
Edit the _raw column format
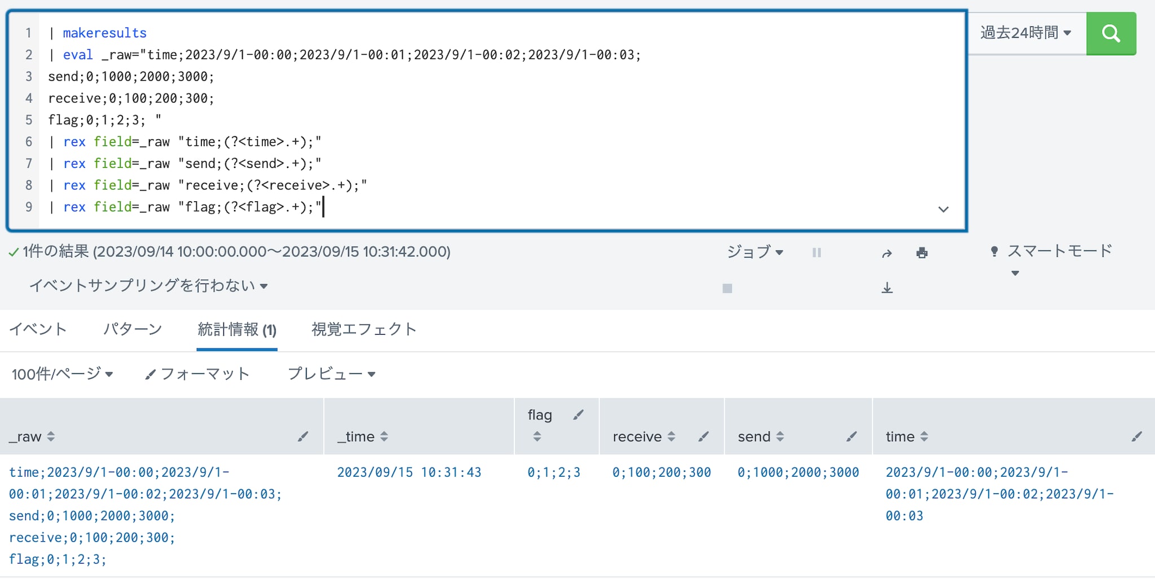(303, 436)
